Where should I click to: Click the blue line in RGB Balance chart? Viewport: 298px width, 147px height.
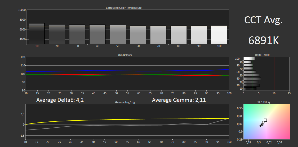(128, 71)
